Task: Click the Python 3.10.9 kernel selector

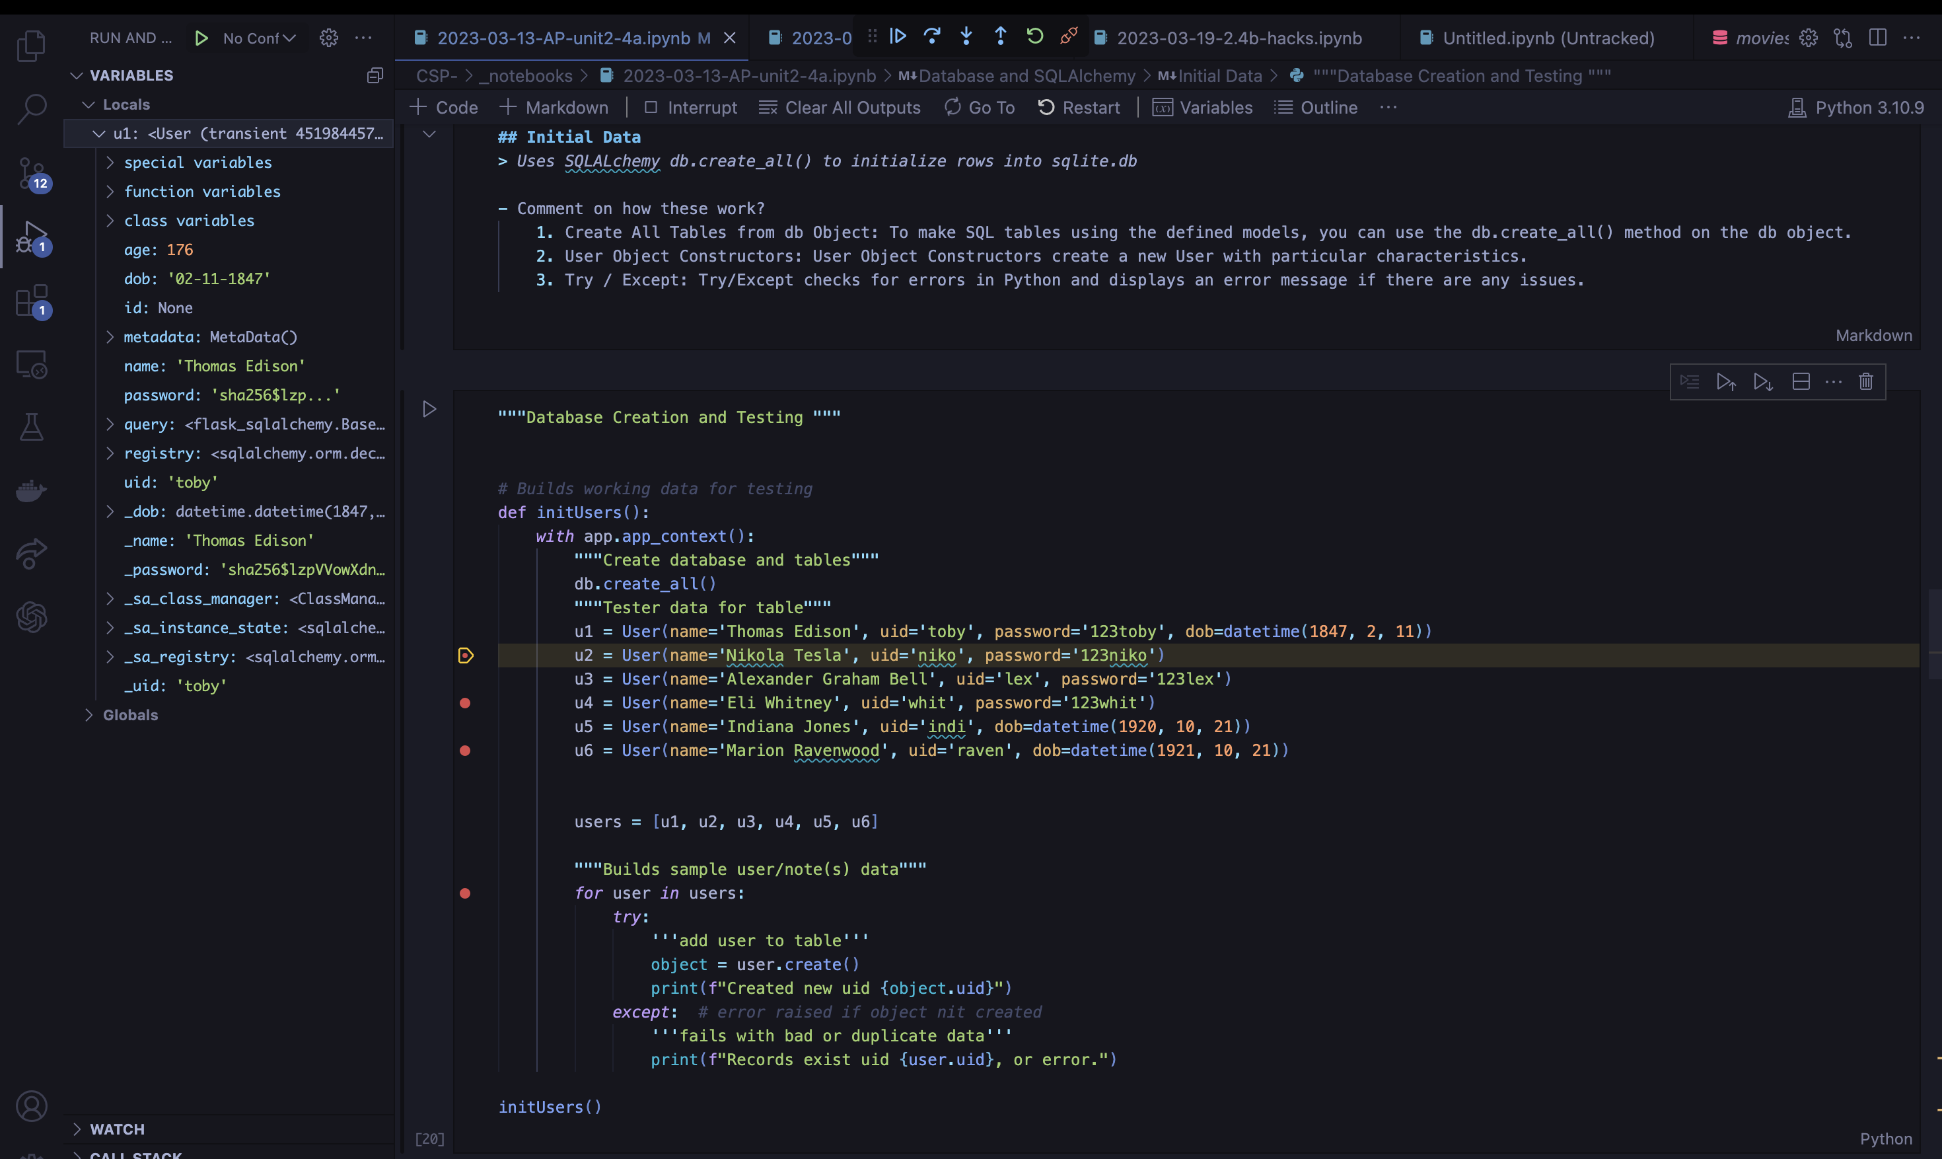Action: point(1857,108)
